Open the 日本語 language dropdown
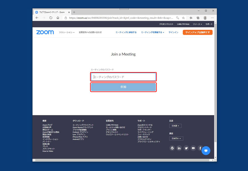This screenshot has height=171, width=248. [175, 126]
